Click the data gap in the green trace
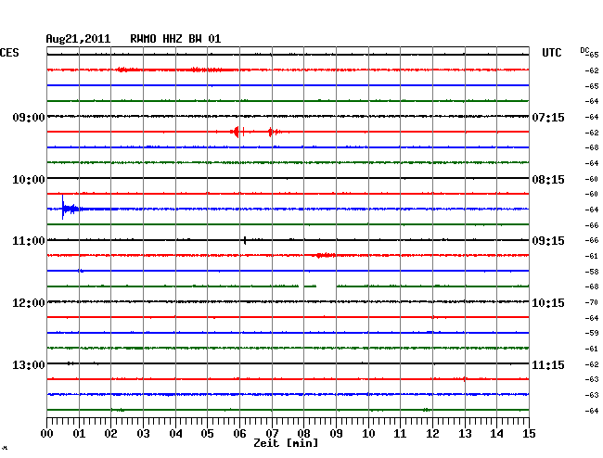The width and height of the screenshot is (603, 458). (x=327, y=286)
